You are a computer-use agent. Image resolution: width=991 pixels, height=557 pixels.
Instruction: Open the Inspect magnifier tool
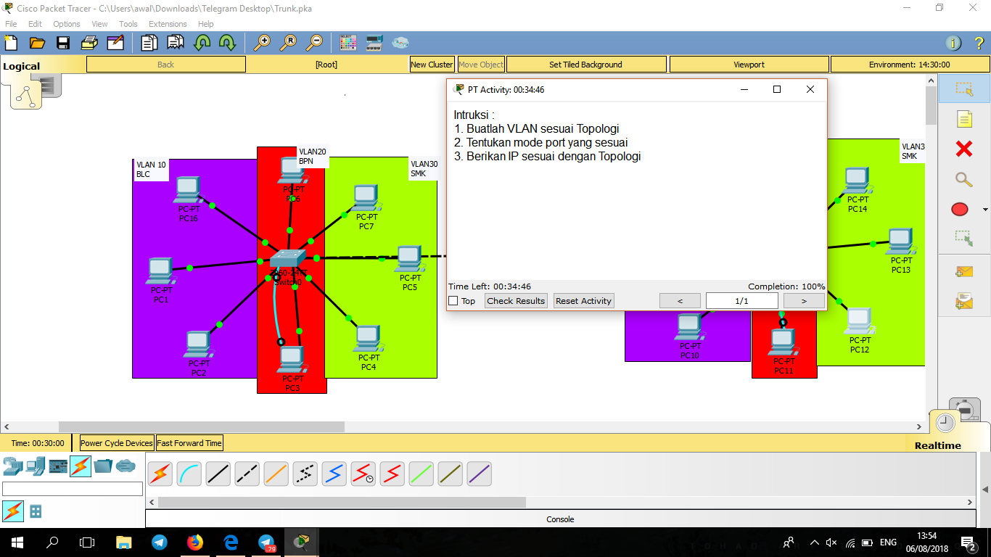coord(963,180)
